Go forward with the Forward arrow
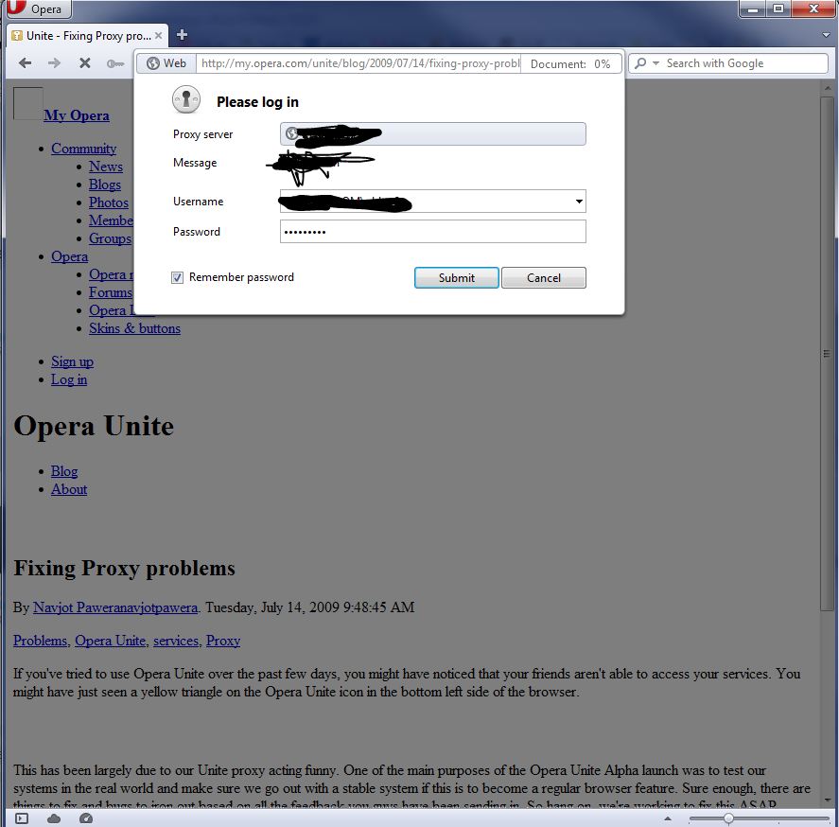Viewport: 839px width, 827px height. coord(54,63)
